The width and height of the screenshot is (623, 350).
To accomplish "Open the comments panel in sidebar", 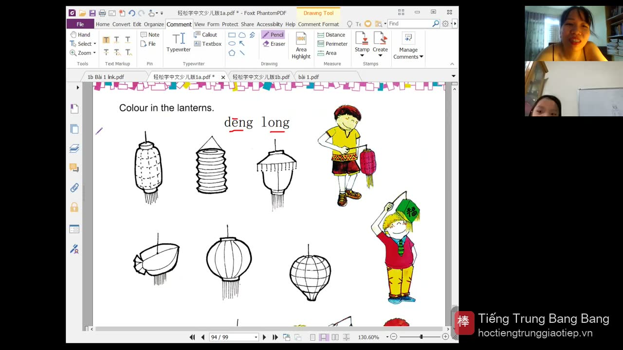I will 74,168.
